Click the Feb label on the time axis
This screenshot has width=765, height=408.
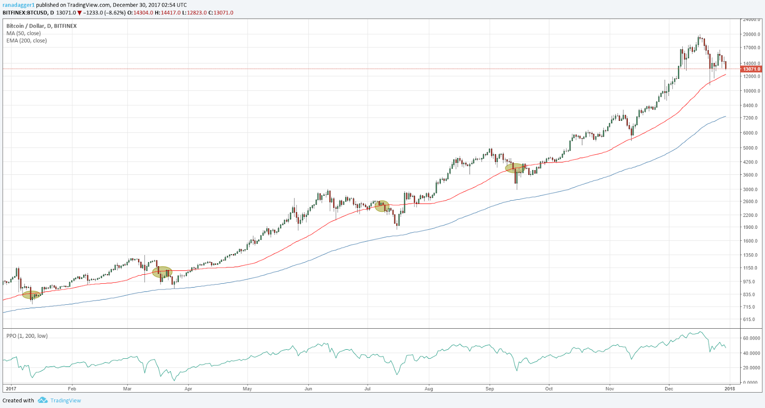(x=72, y=388)
